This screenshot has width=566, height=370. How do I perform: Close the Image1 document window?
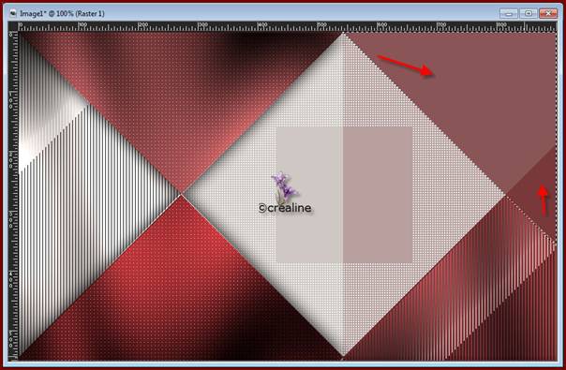(548, 13)
